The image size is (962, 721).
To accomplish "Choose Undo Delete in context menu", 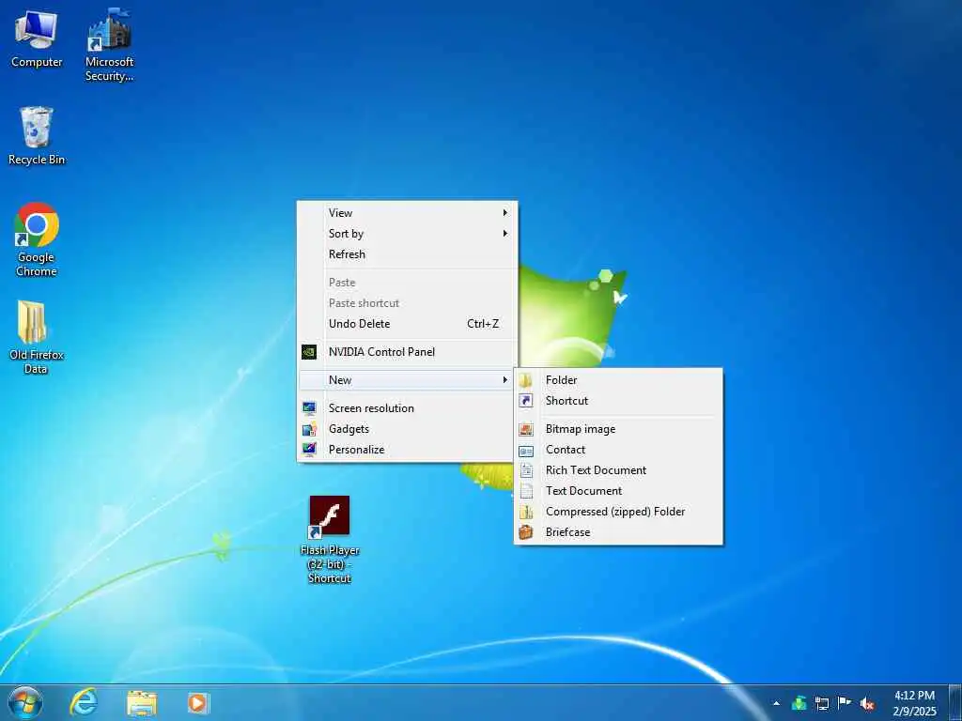I will coord(408,324).
